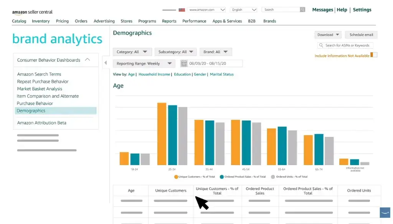Viewport: 393px width, 224px height.
Task: Open the Brand: All dropdown
Action: coord(216,52)
